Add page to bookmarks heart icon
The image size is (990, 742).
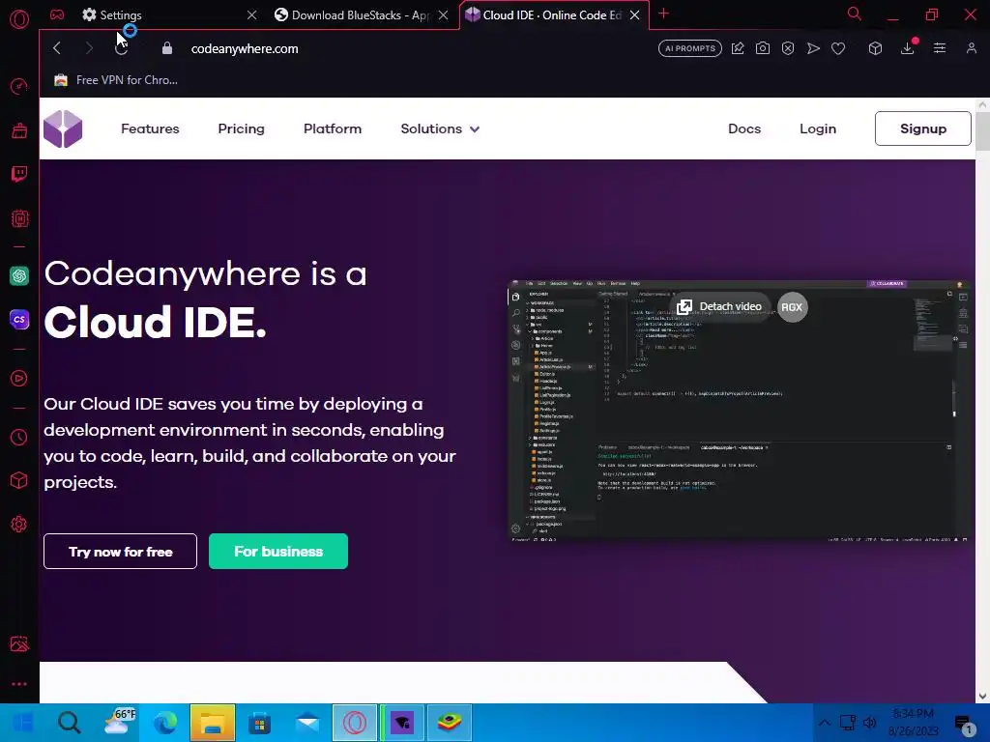tap(838, 48)
